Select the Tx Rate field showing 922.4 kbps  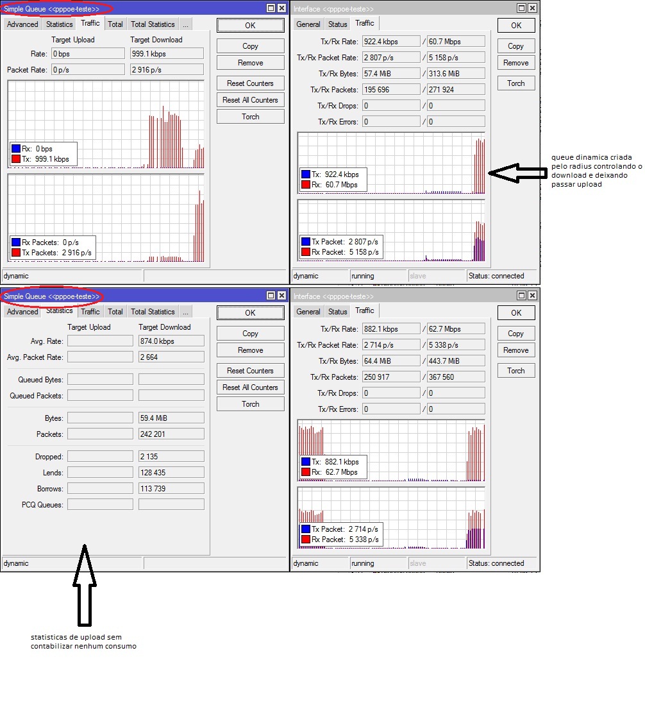pyautogui.click(x=391, y=42)
